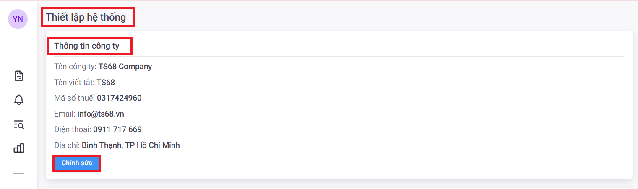The height and width of the screenshot is (189, 638).
Task: Click the phone number 0911 717 669
Action: [117, 129]
